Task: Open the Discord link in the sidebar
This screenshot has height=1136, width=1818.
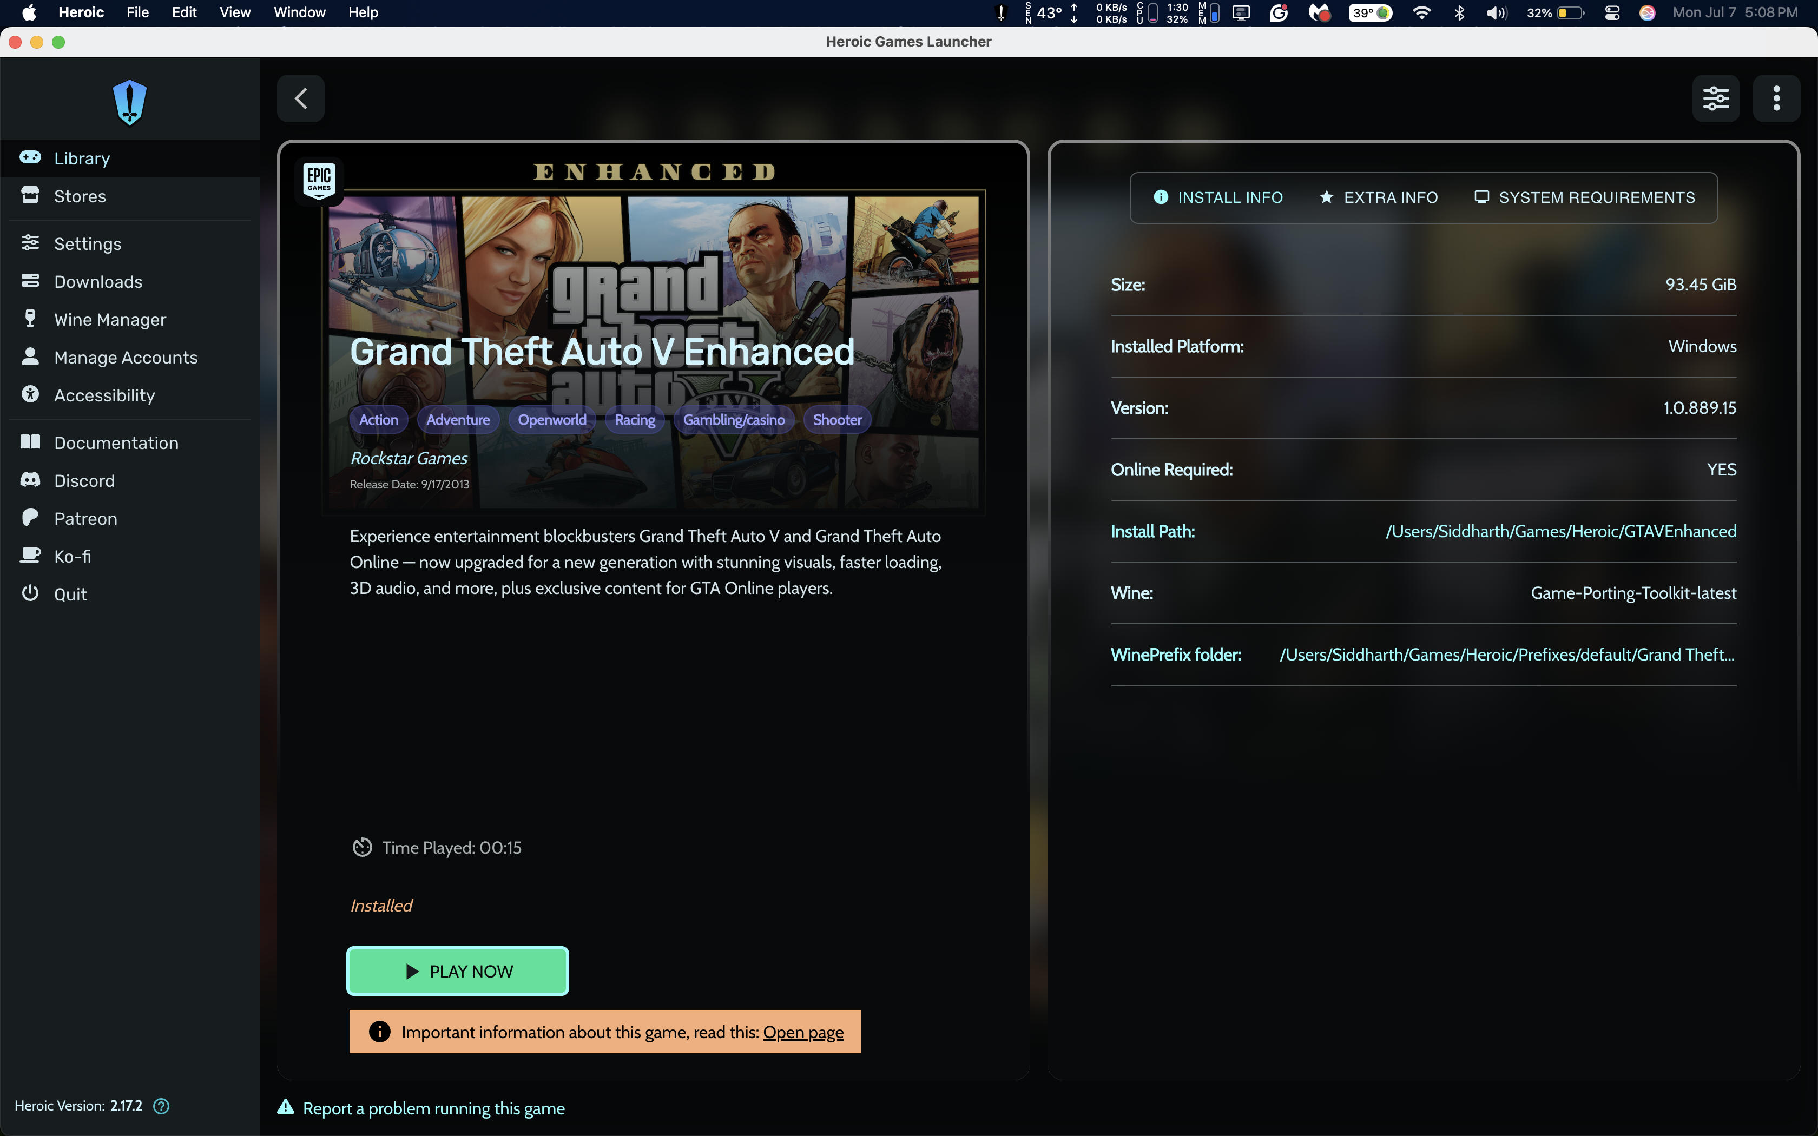Action: point(129,481)
